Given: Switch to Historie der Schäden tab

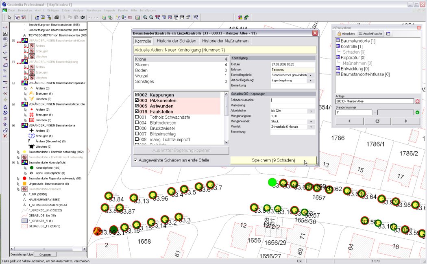Looking at the screenshot, I should coord(176,41).
